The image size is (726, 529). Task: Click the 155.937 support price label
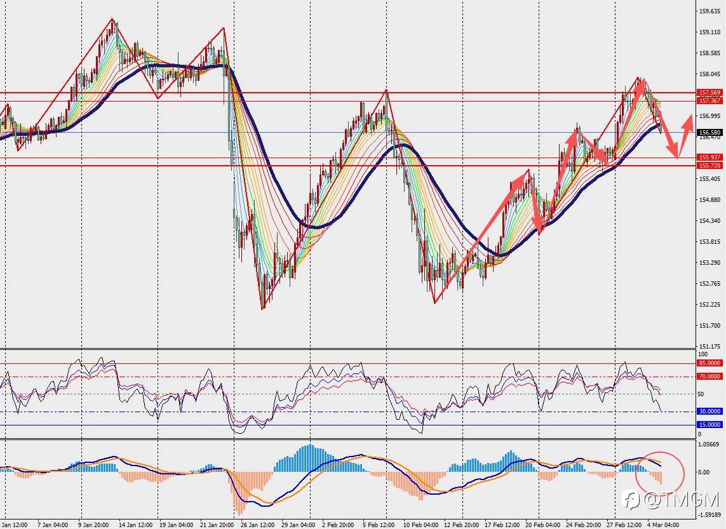[x=709, y=157]
